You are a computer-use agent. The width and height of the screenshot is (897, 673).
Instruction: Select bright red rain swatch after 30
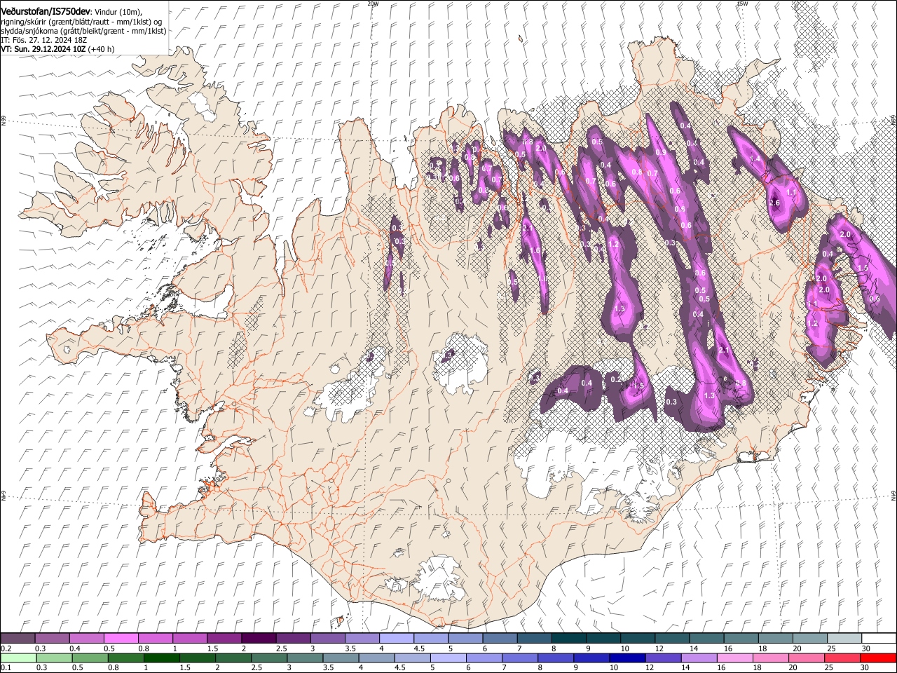878,658
